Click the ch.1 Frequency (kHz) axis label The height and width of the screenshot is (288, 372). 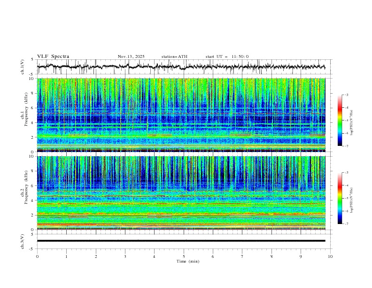click(24, 110)
